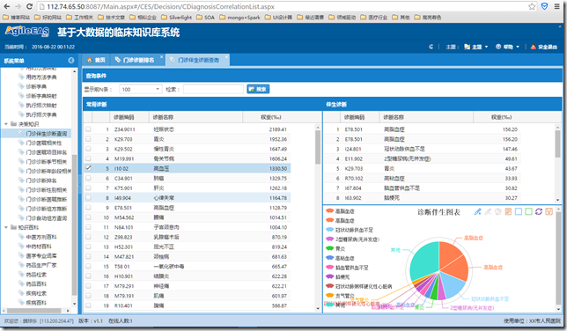Image resolution: width=567 pixels, height=331 pixels.
Task: Click the grey eraser icon in the chart toolbox
Action: point(488,211)
